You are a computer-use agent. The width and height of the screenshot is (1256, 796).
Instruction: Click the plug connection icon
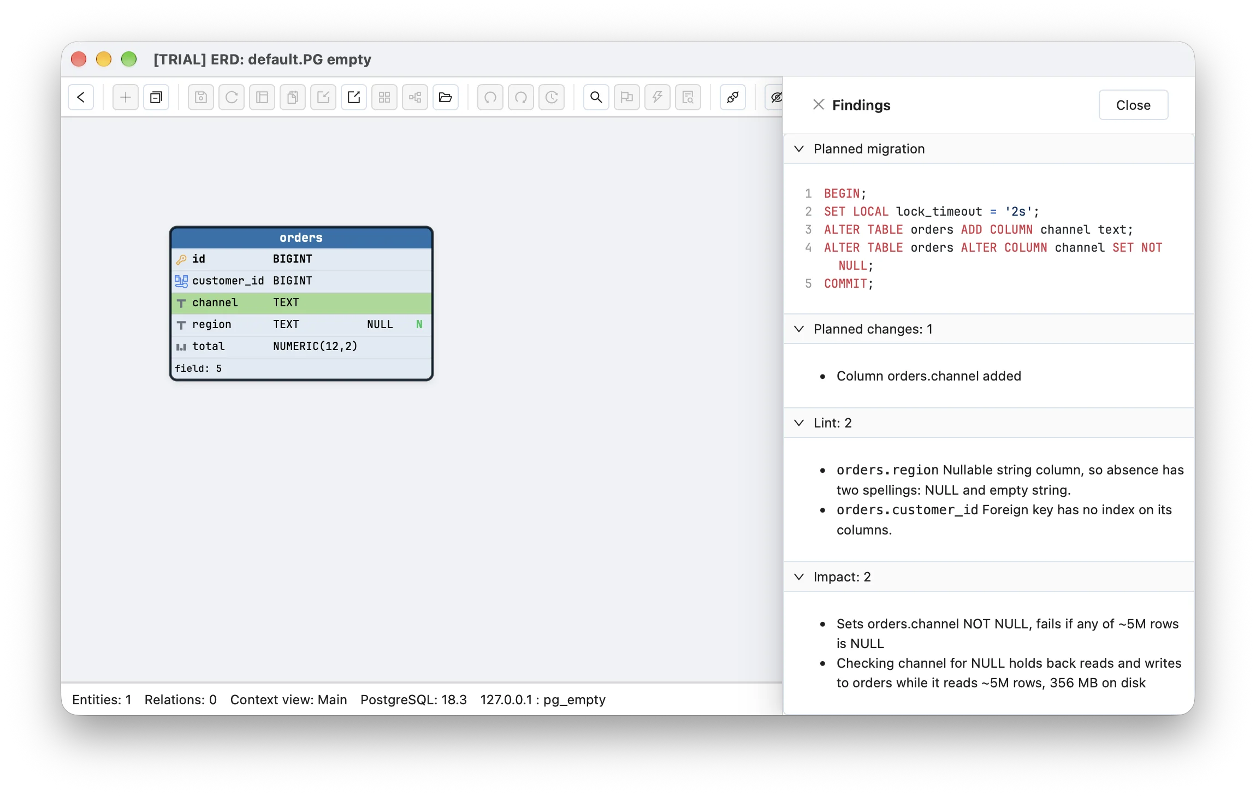coord(733,97)
